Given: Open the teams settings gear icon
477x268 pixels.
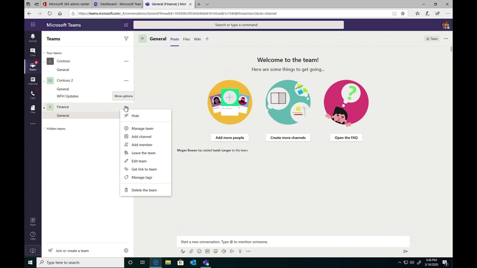Looking at the screenshot, I should coord(126,251).
